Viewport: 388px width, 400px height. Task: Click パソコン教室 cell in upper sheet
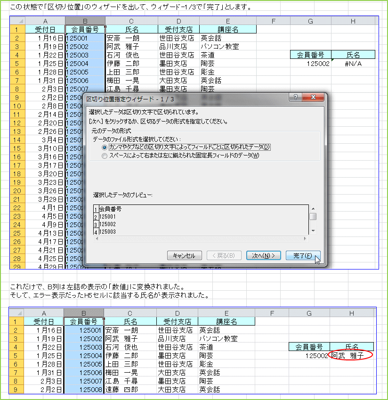point(227,47)
